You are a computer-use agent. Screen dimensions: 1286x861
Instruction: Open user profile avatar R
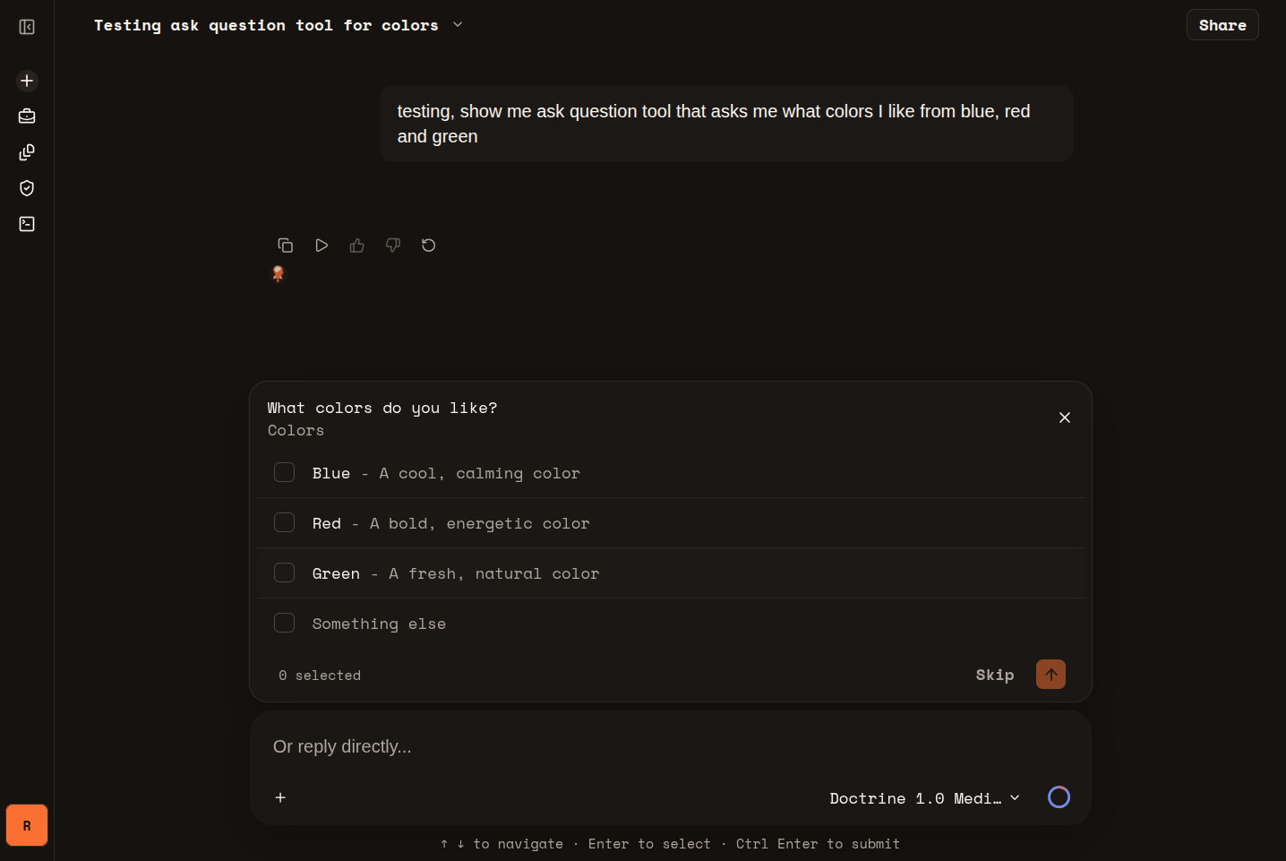coord(27,825)
